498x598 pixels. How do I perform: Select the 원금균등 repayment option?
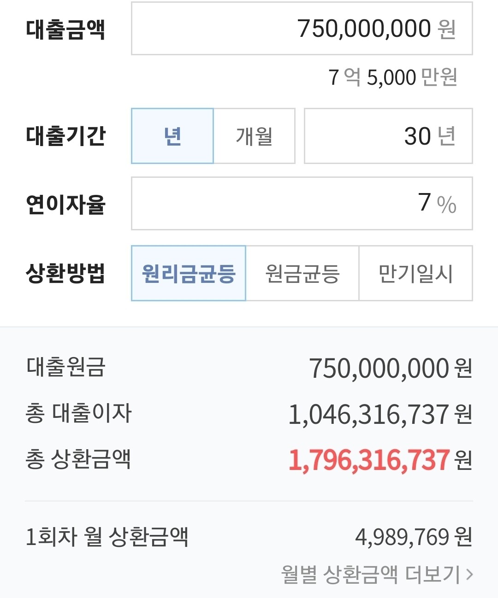click(302, 274)
